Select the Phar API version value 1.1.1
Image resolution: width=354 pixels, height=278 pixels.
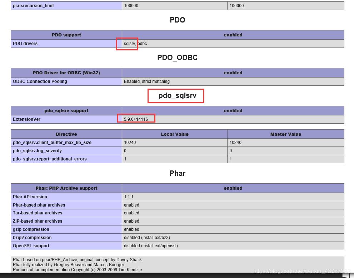point(127,197)
